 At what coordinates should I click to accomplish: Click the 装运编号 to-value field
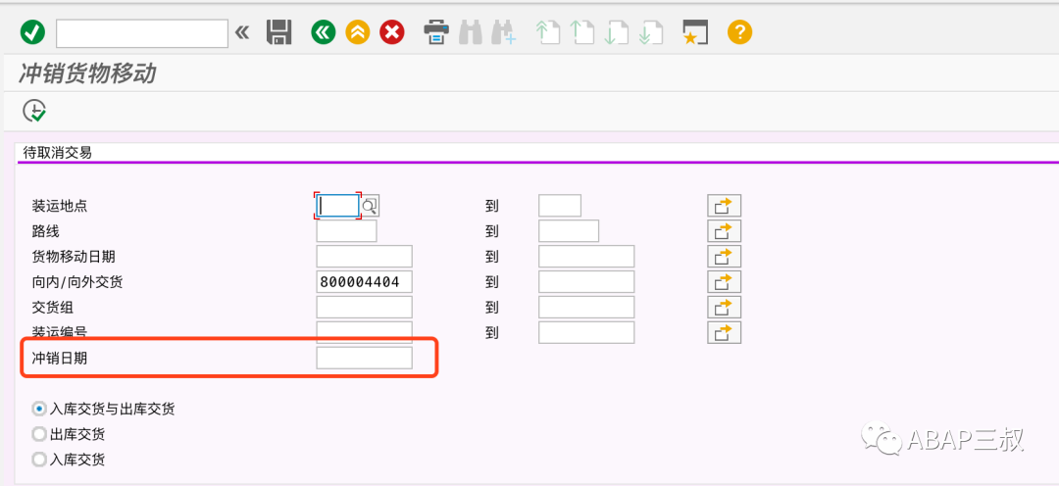tap(586, 332)
